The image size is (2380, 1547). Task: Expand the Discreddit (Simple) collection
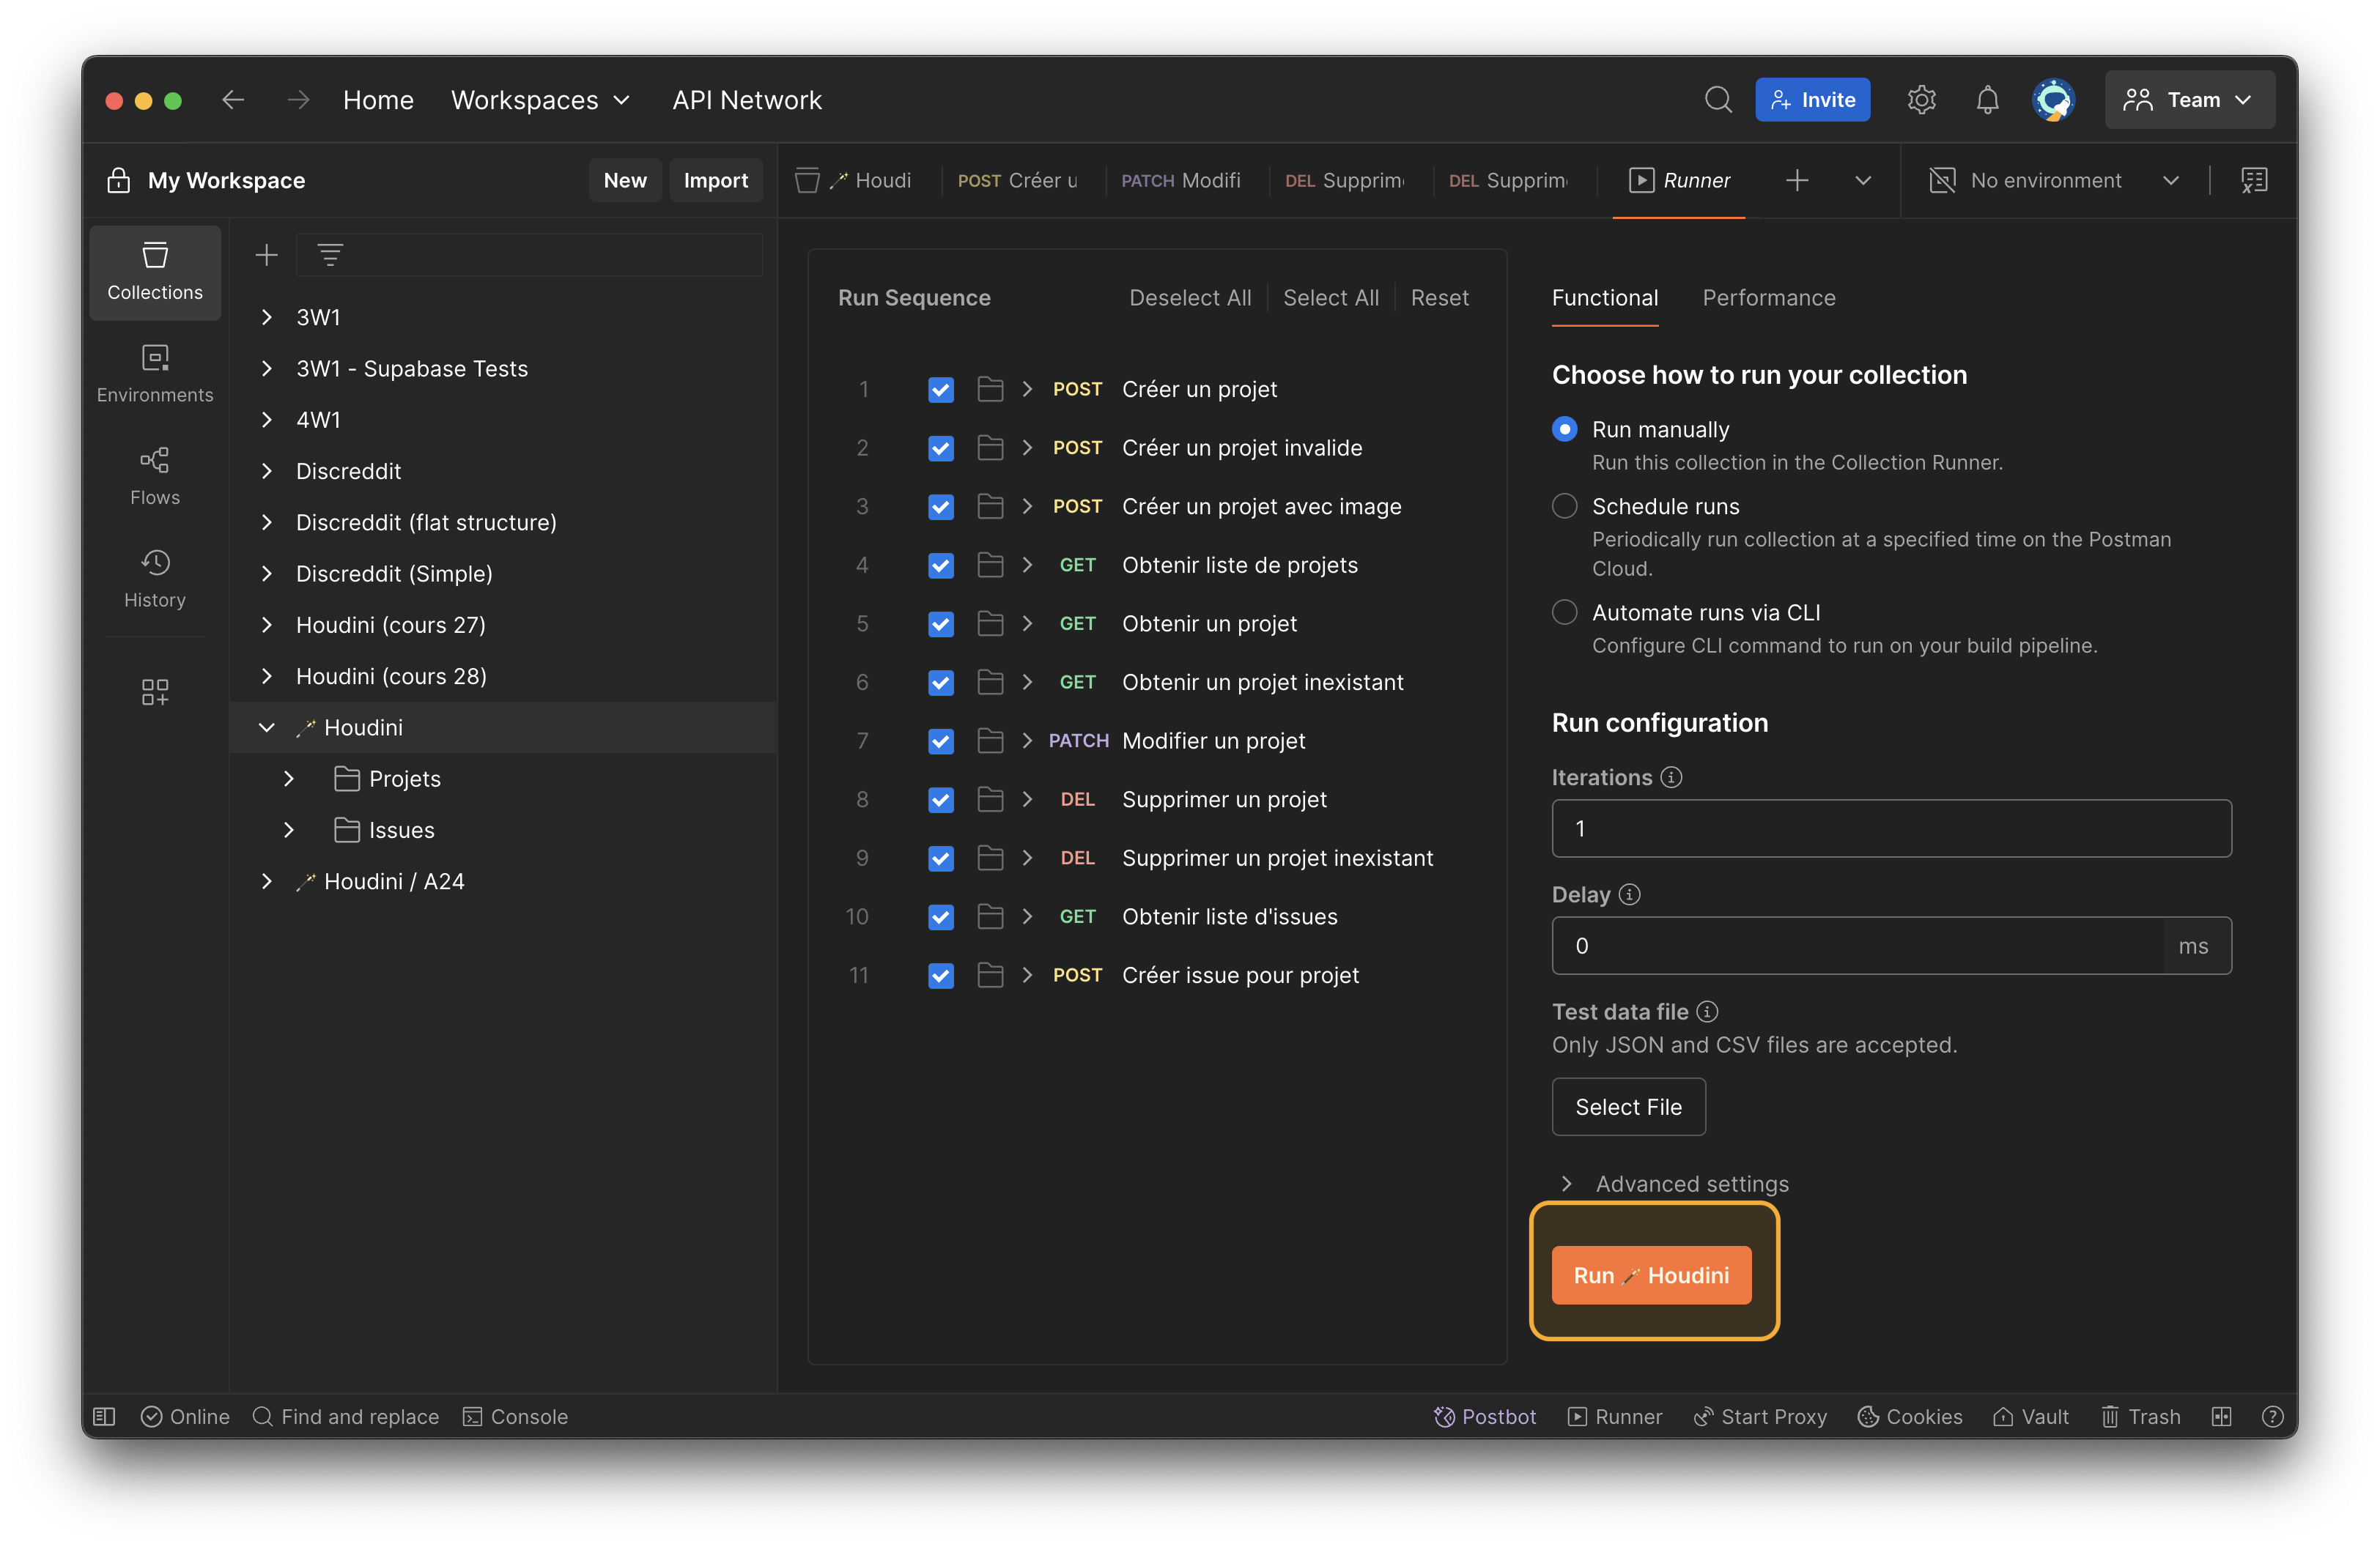(266, 574)
